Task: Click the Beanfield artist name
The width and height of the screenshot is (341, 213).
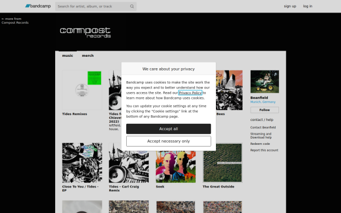Action: point(259,98)
